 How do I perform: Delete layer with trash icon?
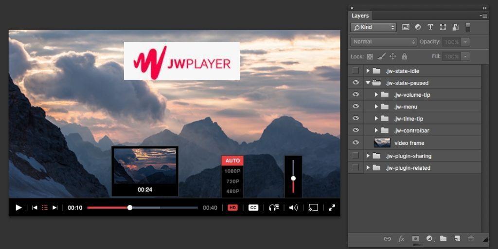click(471, 238)
